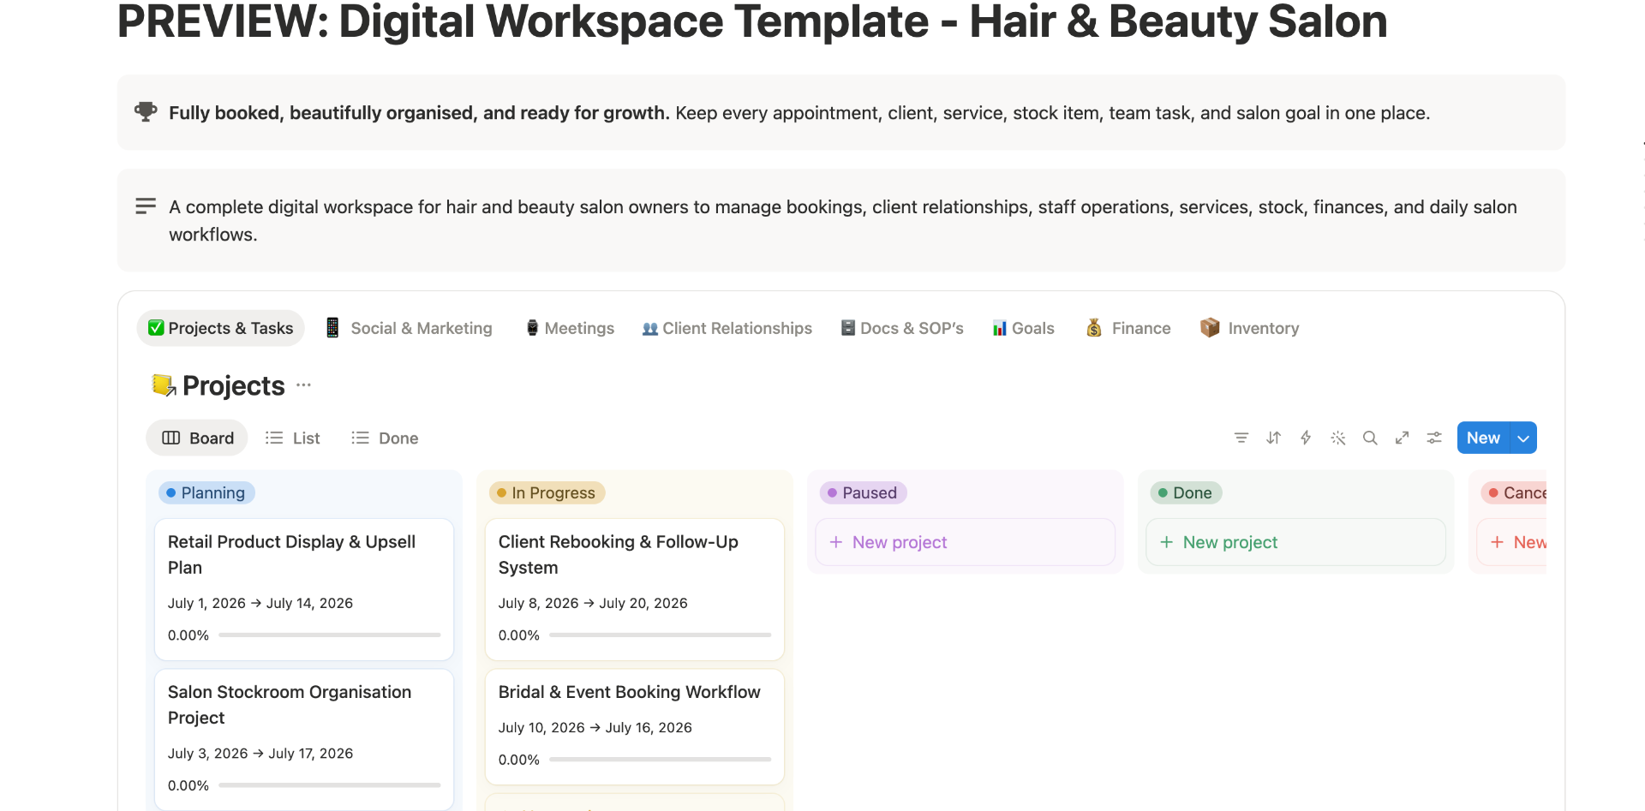
Task: Click the expand full-page arrows icon
Action: pos(1402,438)
